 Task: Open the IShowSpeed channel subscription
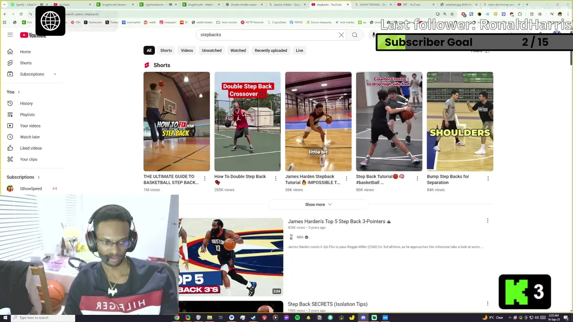[x=30, y=189]
